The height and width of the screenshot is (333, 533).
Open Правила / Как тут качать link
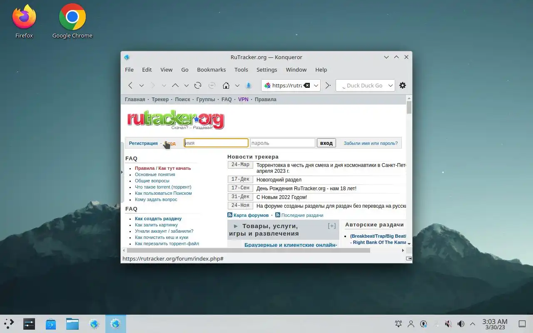[x=163, y=168]
